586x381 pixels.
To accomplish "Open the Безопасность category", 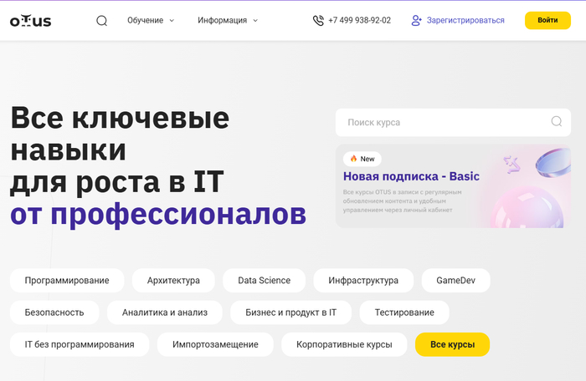I will pos(54,312).
